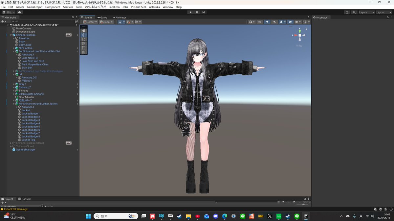
Task: Toggle scene lighting lightbulb
Action: point(267,22)
